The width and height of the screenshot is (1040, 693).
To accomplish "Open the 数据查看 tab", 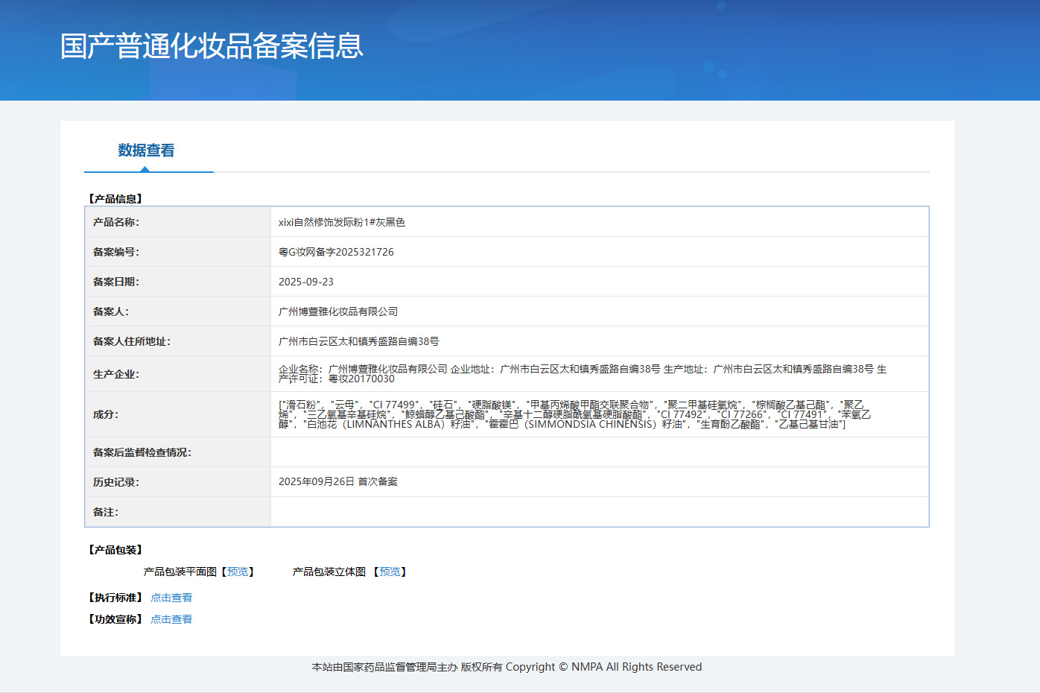I will coord(146,151).
